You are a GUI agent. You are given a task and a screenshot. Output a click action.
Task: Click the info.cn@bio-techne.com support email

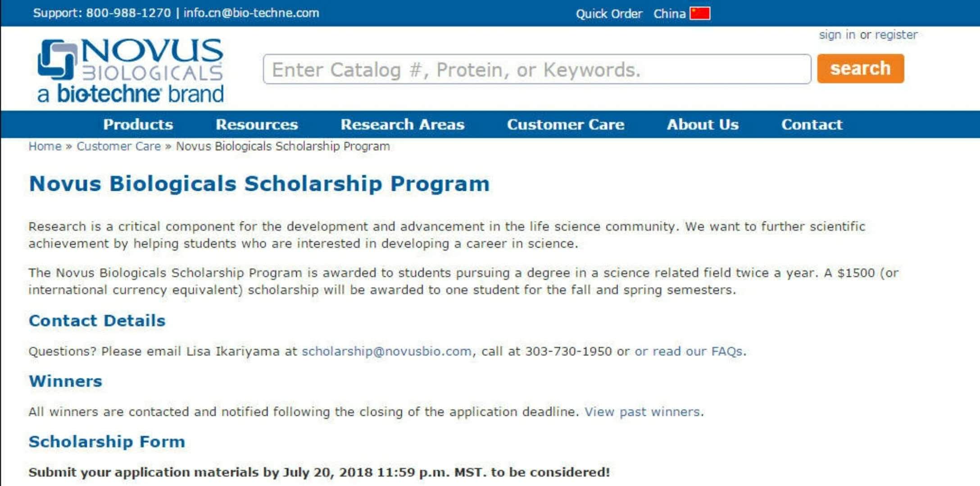coord(251,13)
